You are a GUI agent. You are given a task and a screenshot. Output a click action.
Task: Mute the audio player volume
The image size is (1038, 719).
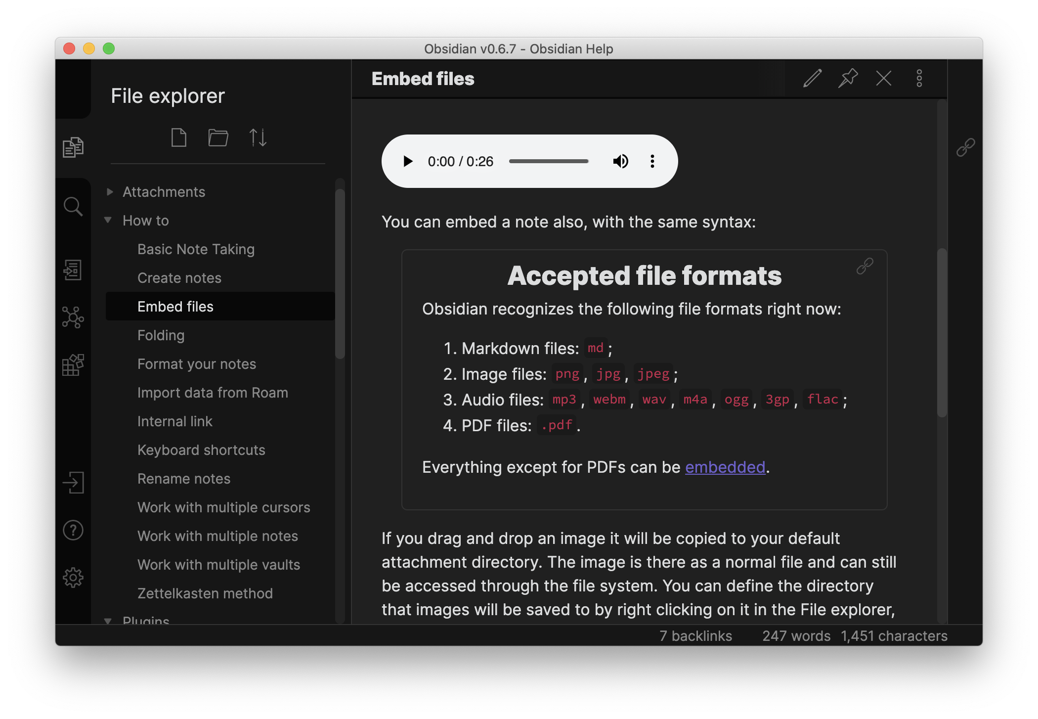pyautogui.click(x=620, y=161)
